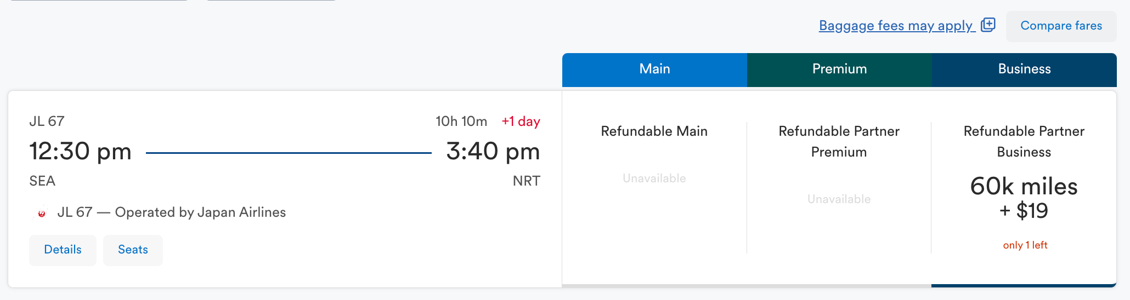The height and width of the screenshot is (300, 1130).
Task: Click the "only 1 left" availability notice
Action: point(1025,245)
